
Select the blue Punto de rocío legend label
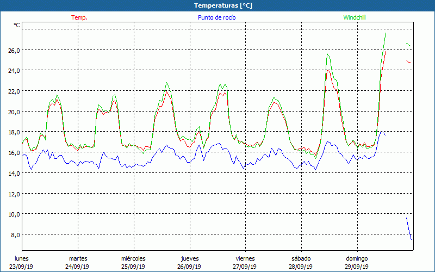click(x=216, y=17)
